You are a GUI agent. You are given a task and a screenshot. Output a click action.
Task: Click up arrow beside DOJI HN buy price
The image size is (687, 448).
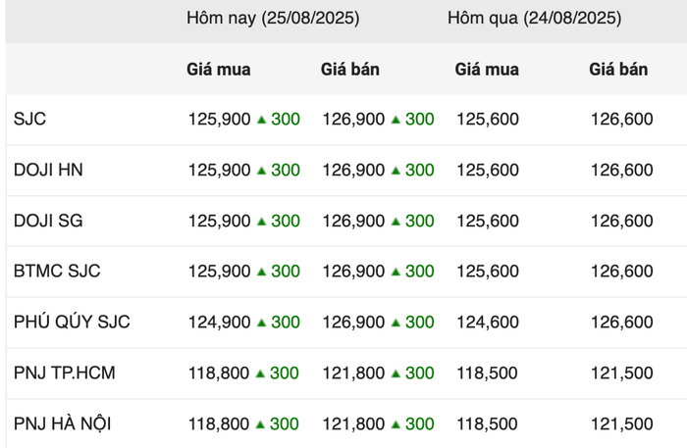pyautogui.click(x=262, y=171)
